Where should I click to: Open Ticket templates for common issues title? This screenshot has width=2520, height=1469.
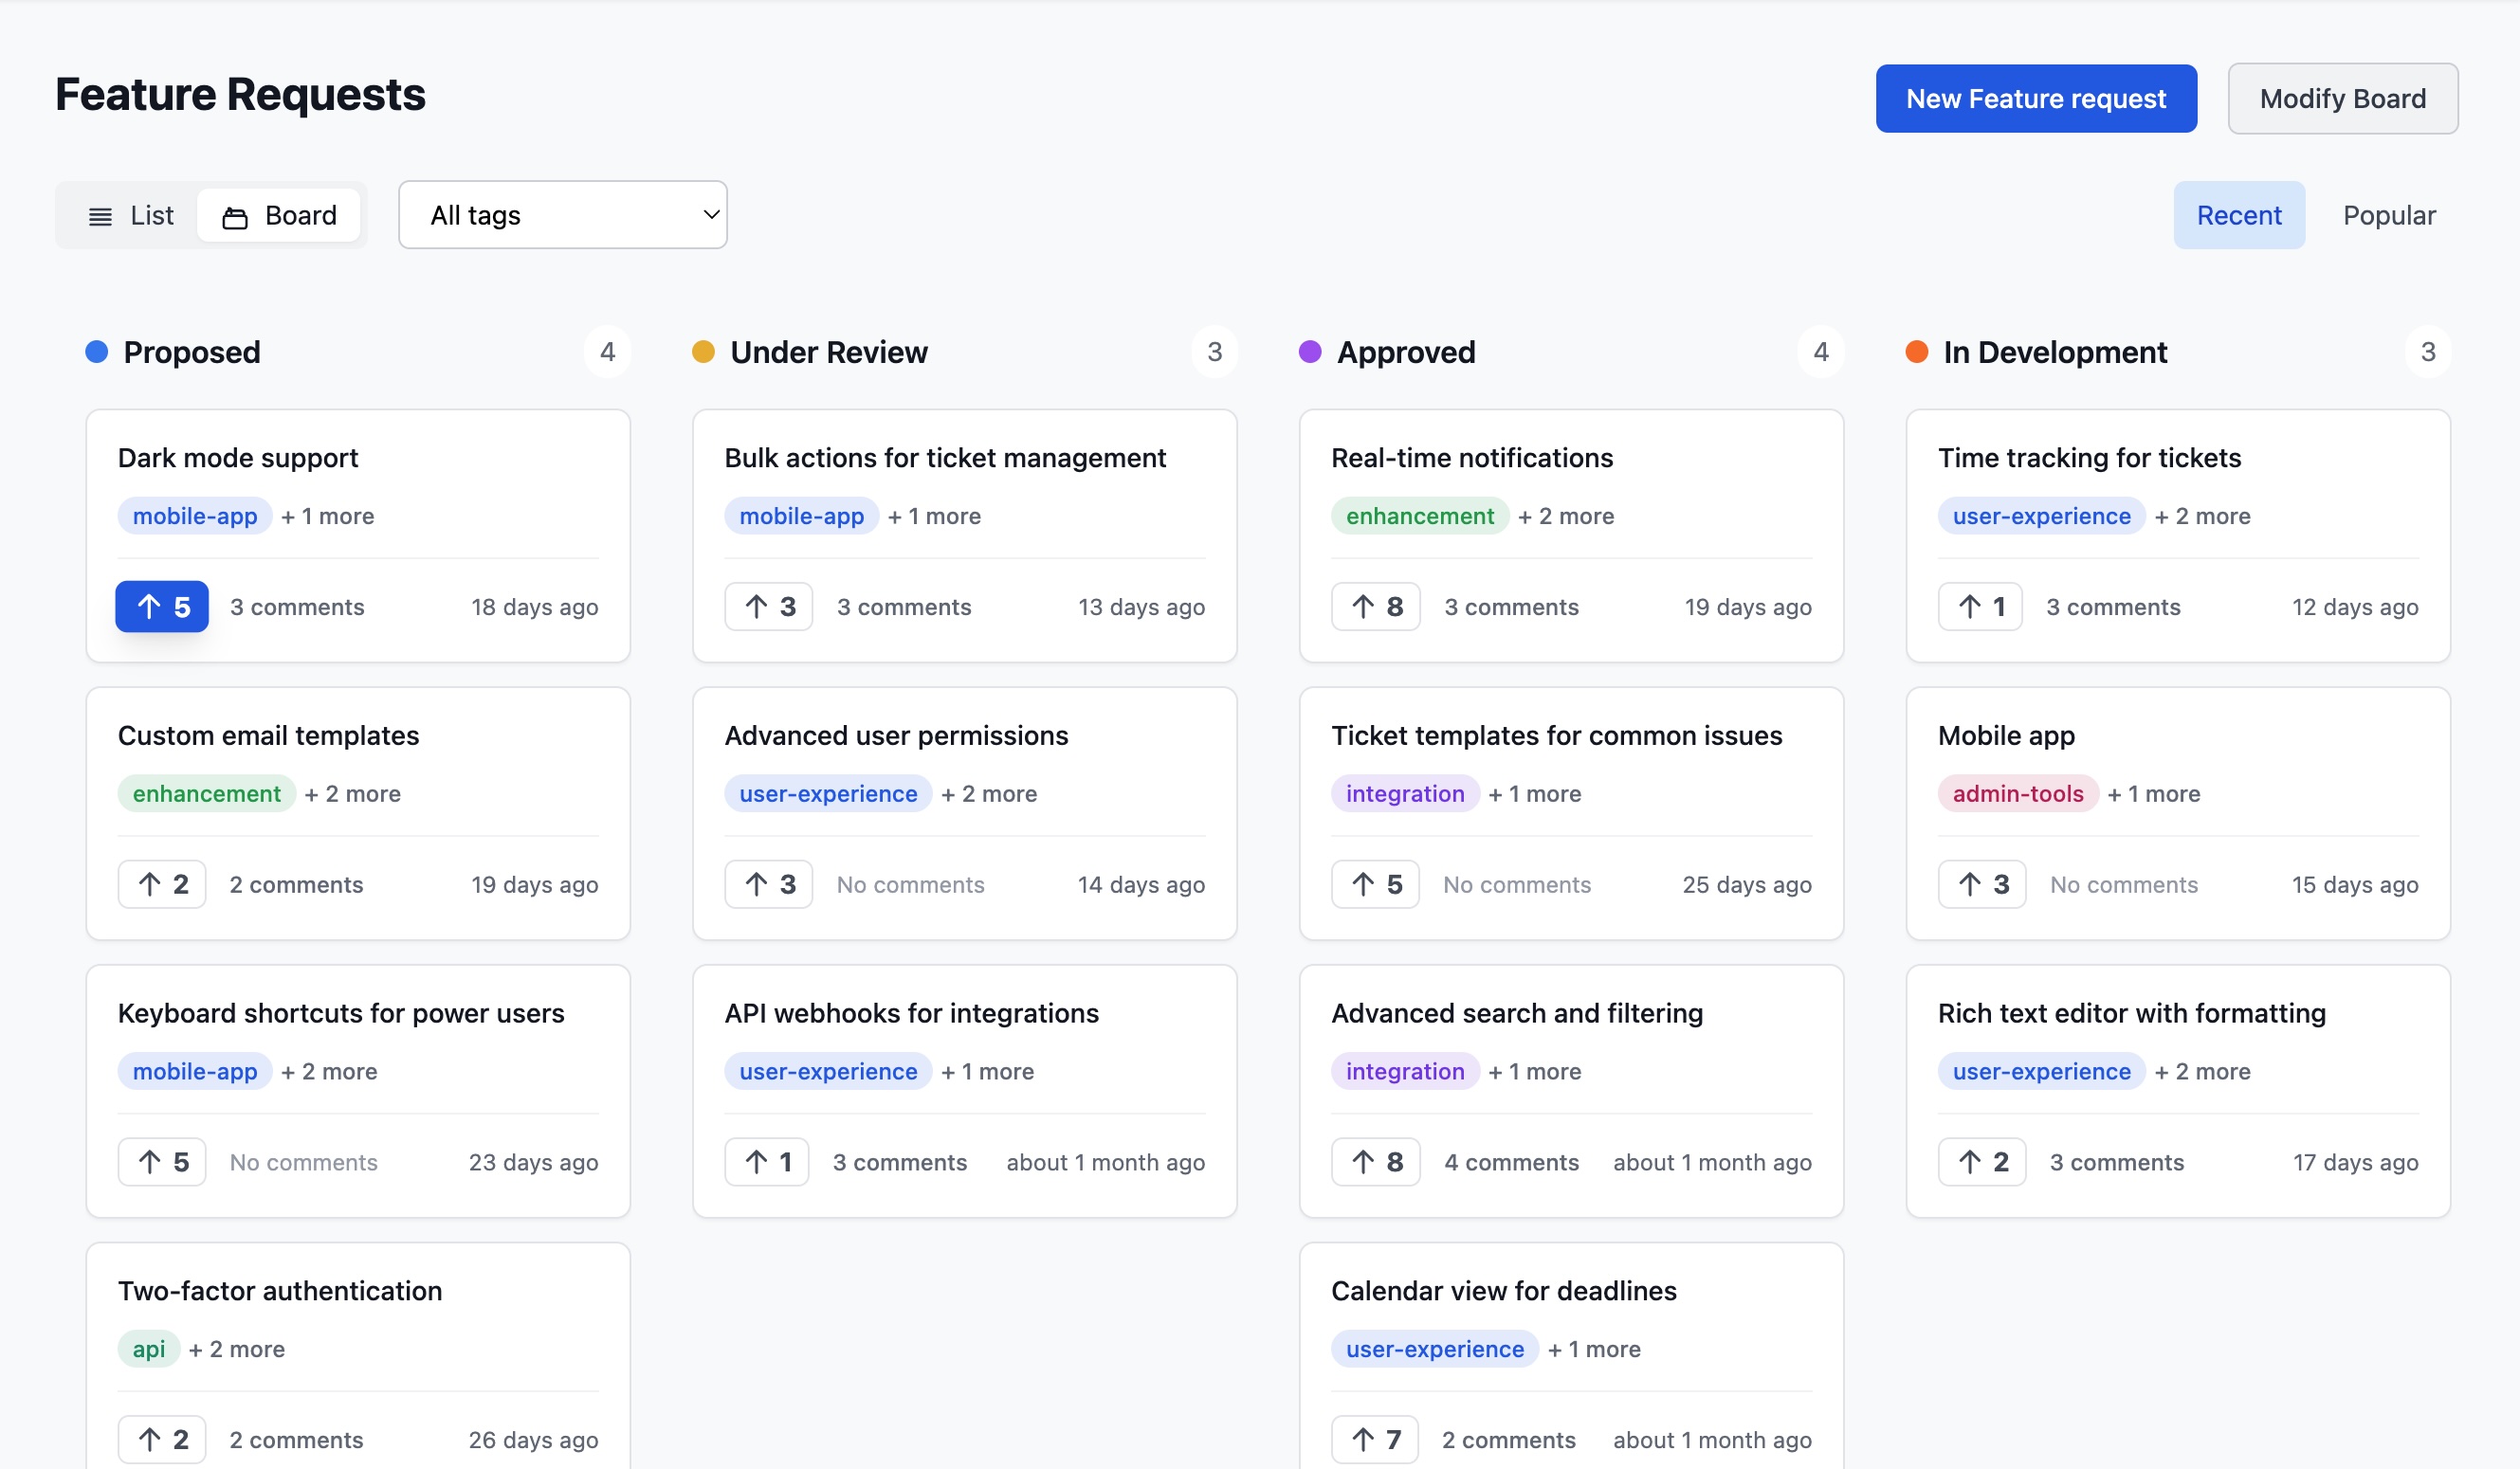(x=1556, y=735)
